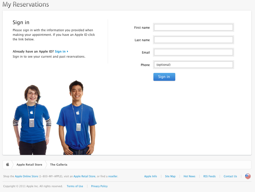Click the female employee with glasses photo
The image size is (255, 192).
pos(32,120)
